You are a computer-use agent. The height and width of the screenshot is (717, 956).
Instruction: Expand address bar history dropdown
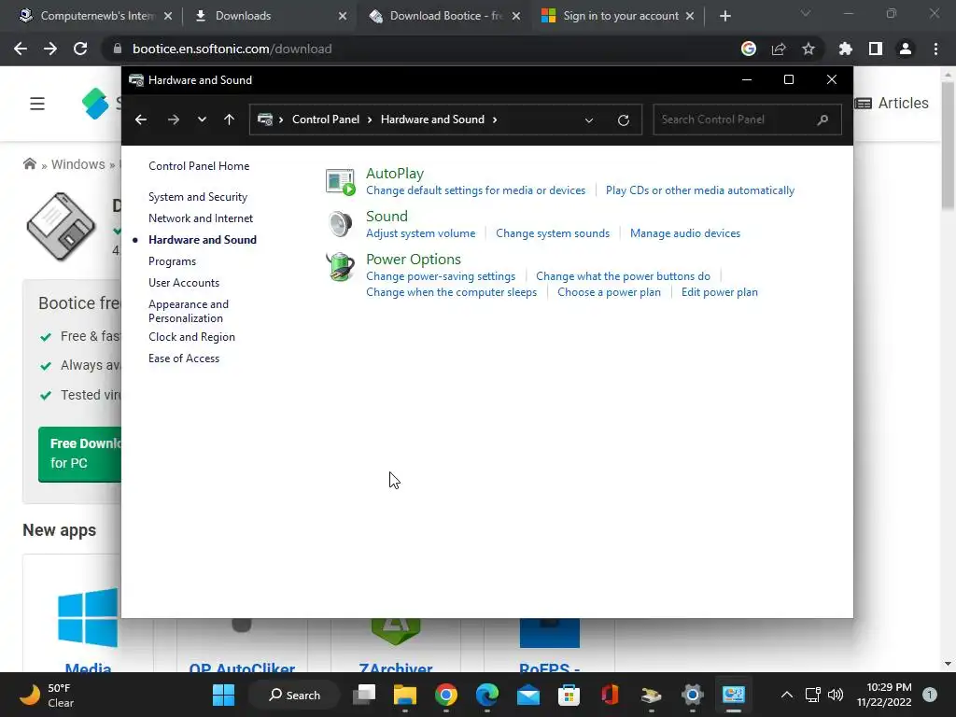point(589,120)
